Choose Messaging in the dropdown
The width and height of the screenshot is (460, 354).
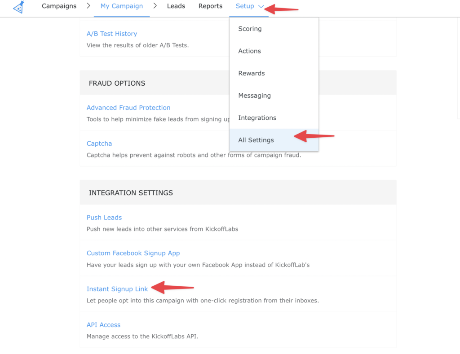tap(274, 96)
